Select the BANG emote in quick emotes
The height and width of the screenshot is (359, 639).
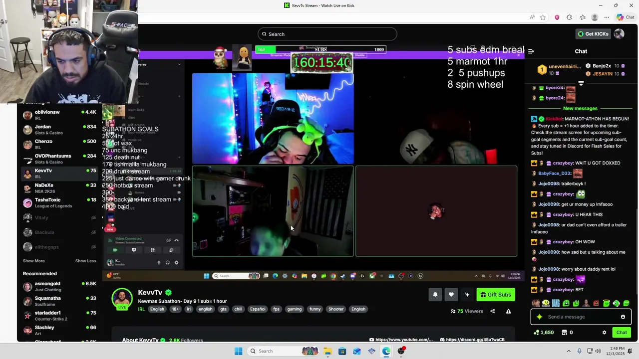pos(556,303)
